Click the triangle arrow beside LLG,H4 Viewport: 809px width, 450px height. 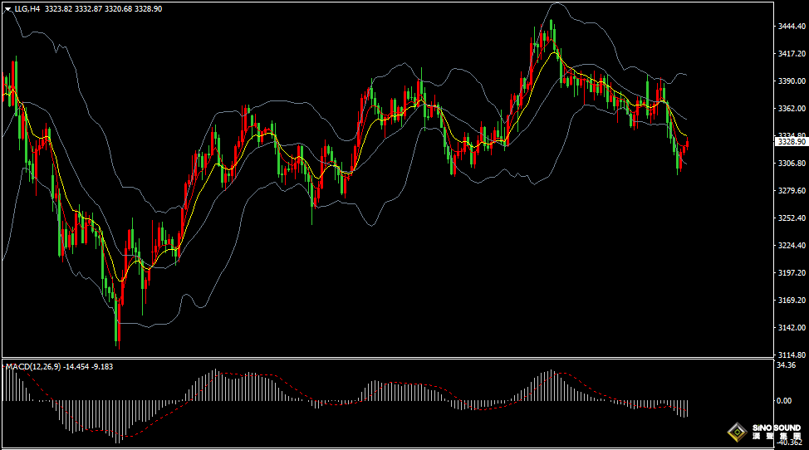(x=8, y=8)
